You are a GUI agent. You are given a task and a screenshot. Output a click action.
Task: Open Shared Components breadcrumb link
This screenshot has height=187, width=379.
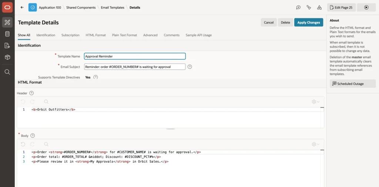point(81,7)
